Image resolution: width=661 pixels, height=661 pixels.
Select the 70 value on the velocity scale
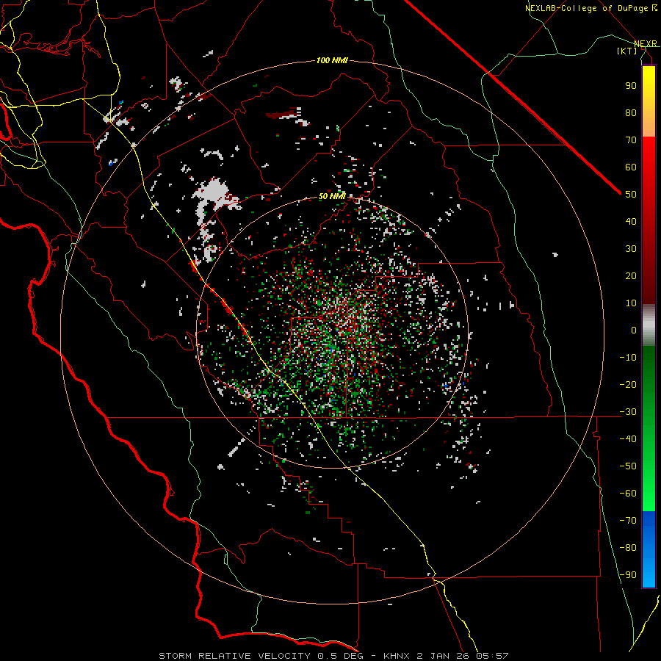631,140
